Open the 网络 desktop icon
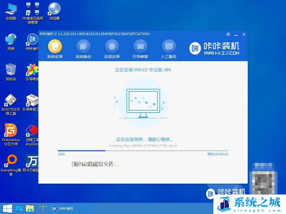 coord(11,42)
